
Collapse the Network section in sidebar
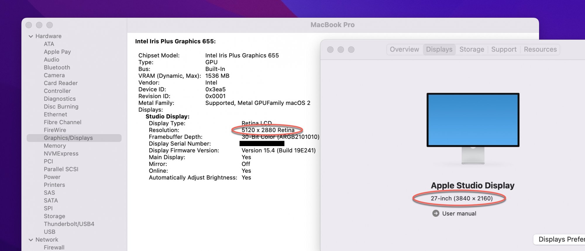pyautogui.click(x=31, y=240)
